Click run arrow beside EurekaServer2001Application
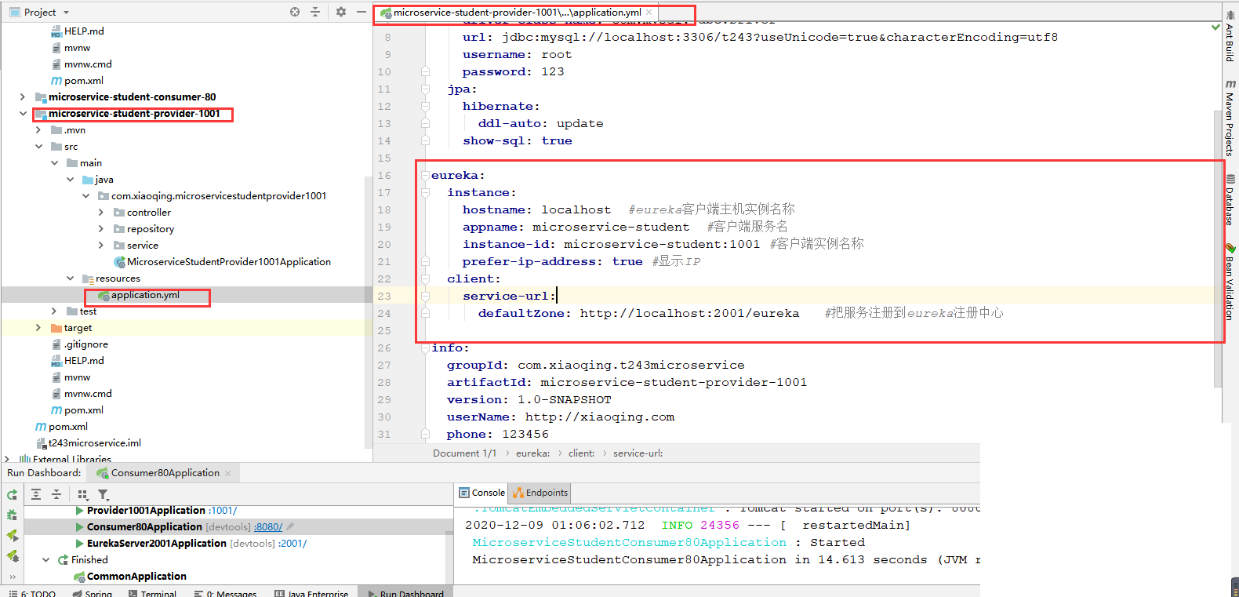The image size is (1239, 597). coord(80,544)
